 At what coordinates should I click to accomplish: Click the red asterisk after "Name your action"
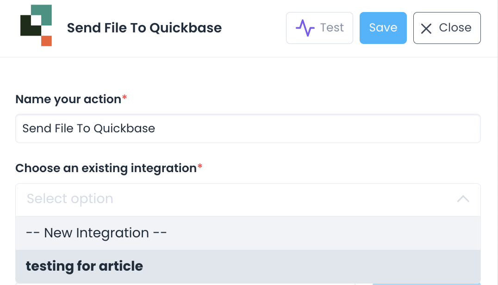pyautogui.click(x=124, y=98)
